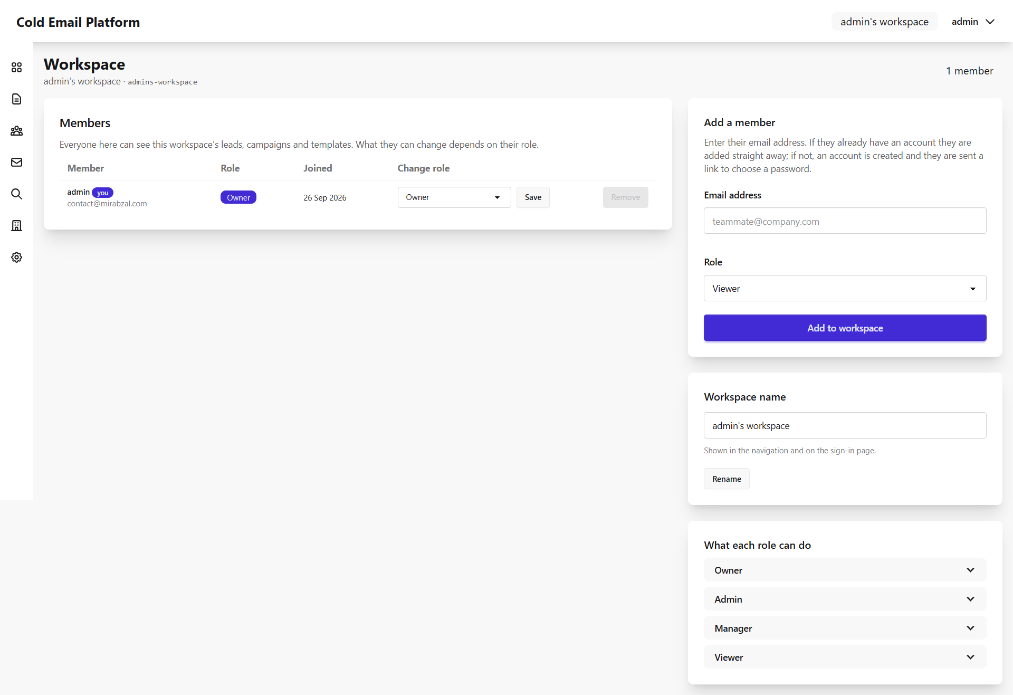Image resolution: width=1013 pixels, height=695 pixels.
Task: Open the templates document icon in sidebar
Action: pos(16,99)
